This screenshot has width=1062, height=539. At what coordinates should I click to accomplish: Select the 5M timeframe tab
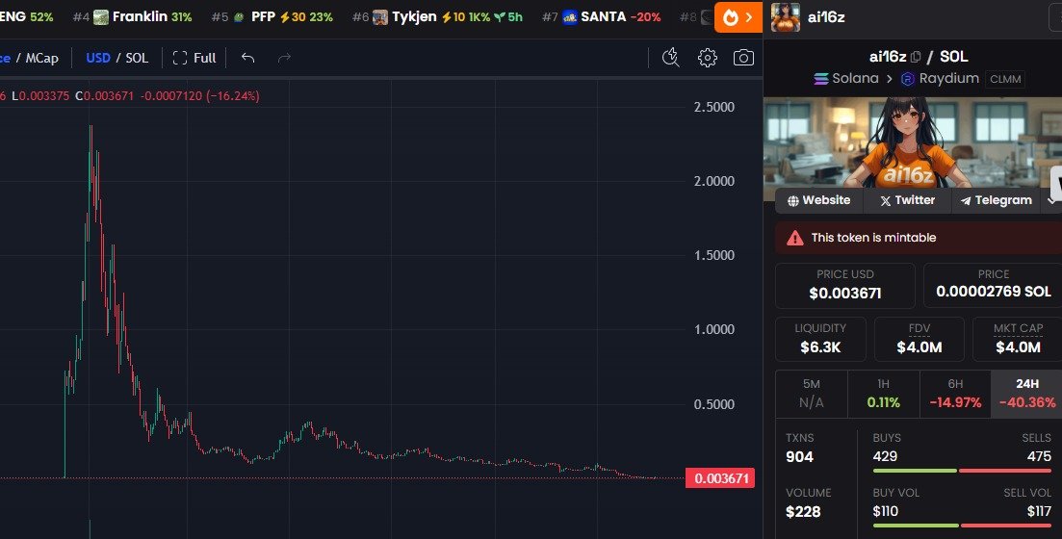click(x=812, y=394)
